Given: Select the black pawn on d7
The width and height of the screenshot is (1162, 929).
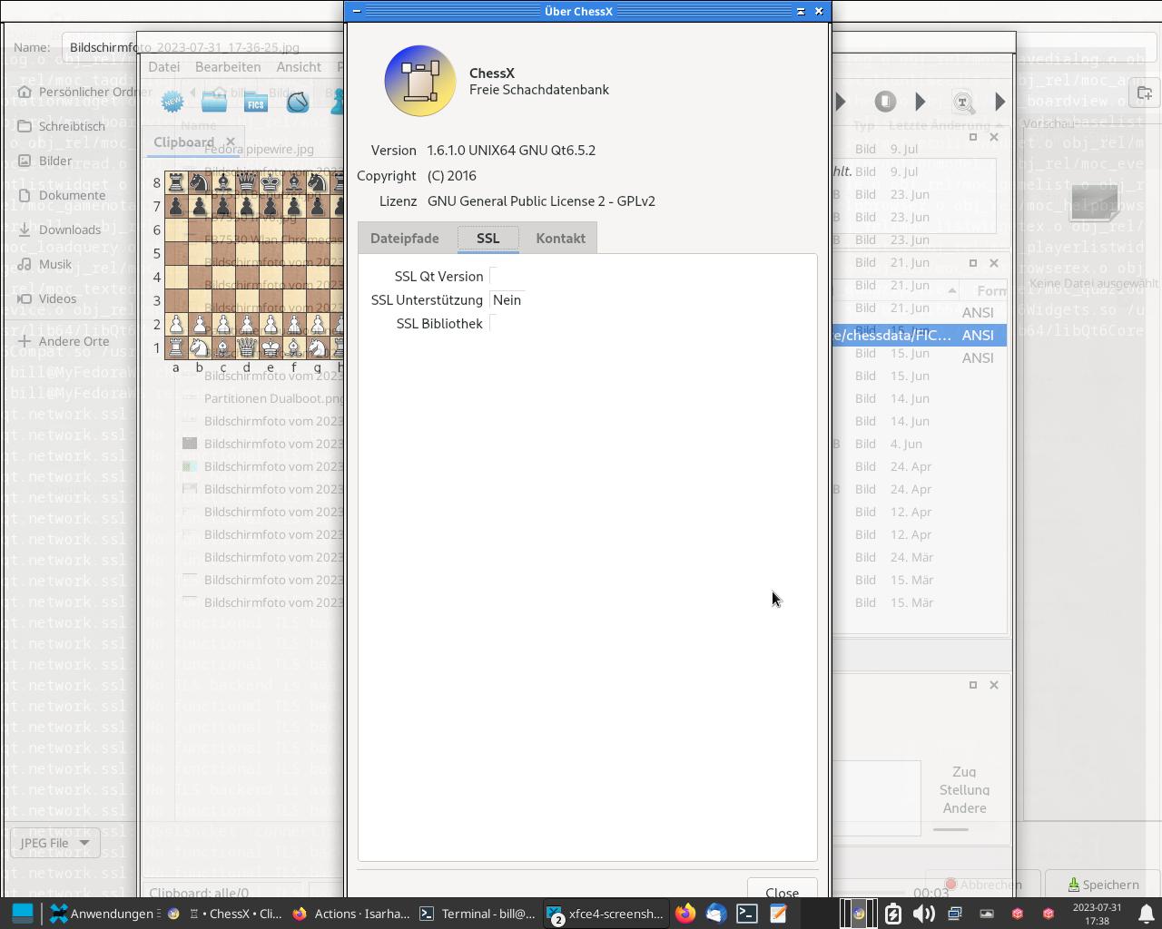Looking at the screenshot, I should tap(247, 207).
